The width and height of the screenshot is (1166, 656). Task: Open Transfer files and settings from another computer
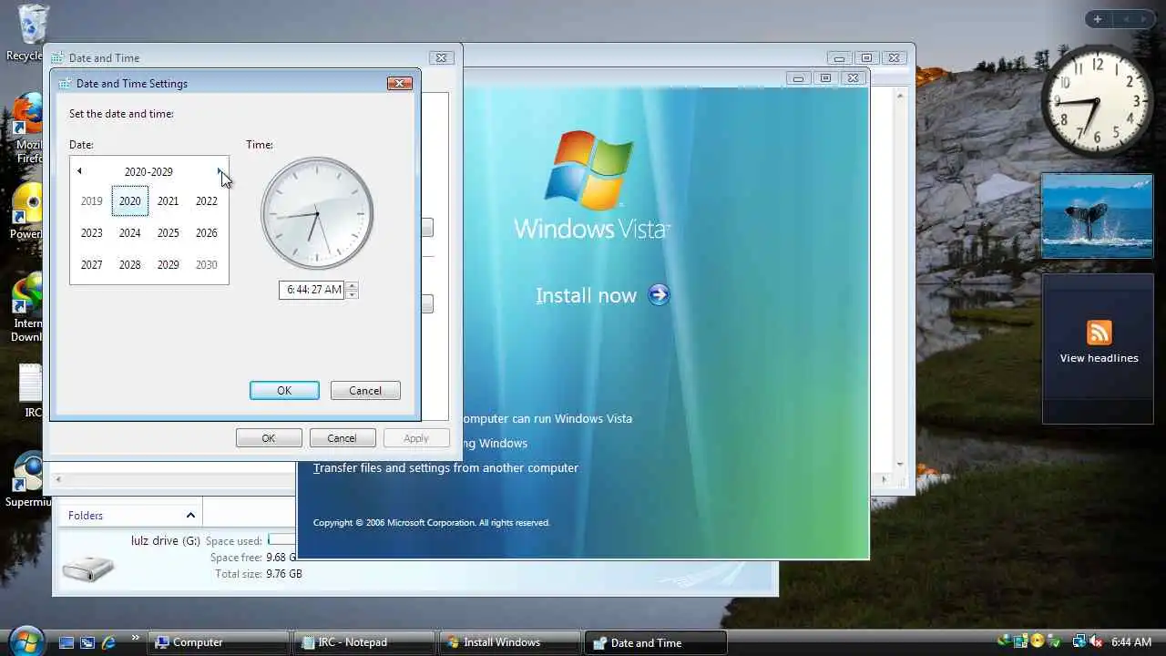tap(445, 467)
